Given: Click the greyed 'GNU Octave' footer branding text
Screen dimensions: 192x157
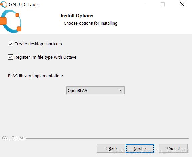Looking at the screenshot, I should click(x=13, y=138).
